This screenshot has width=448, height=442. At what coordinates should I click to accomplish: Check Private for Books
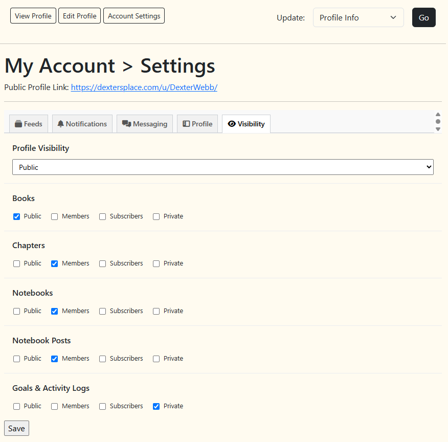click(x=156, y=216)
